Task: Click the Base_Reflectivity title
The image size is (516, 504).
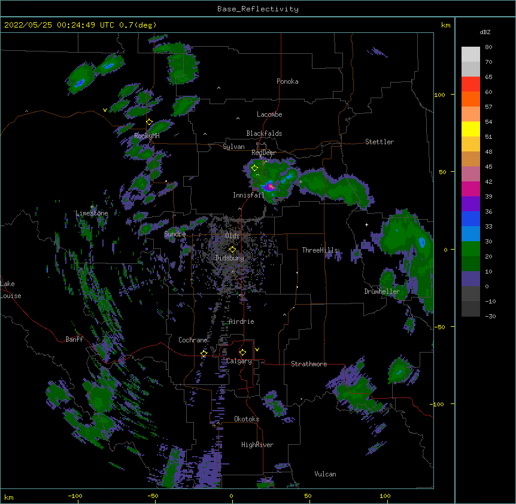Action: [258, 9]
